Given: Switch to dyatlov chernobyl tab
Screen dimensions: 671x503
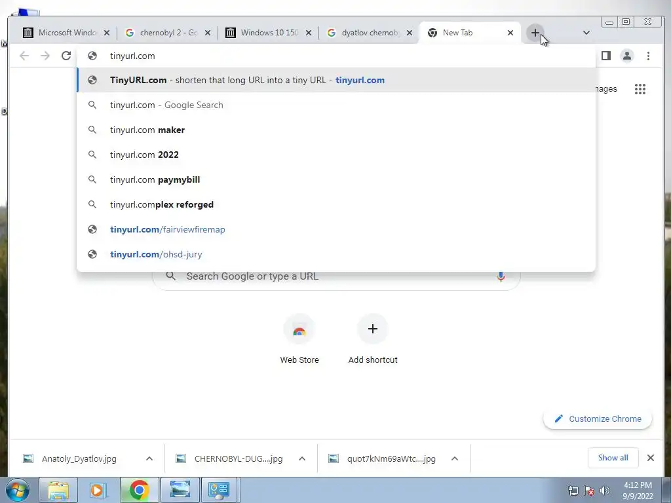Looking at the screenshot, I should click(370, 33).
